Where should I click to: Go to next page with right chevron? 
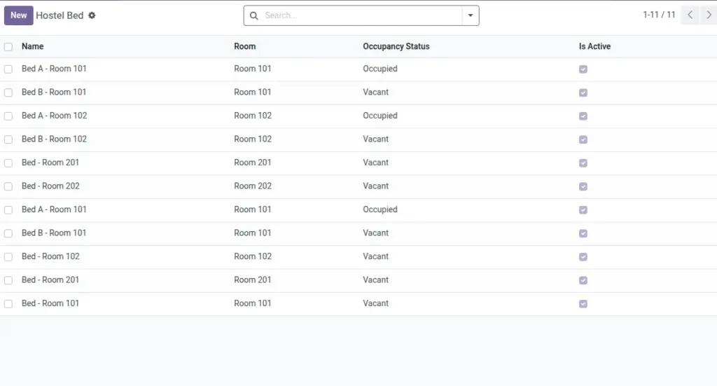[x=709, y=15]
